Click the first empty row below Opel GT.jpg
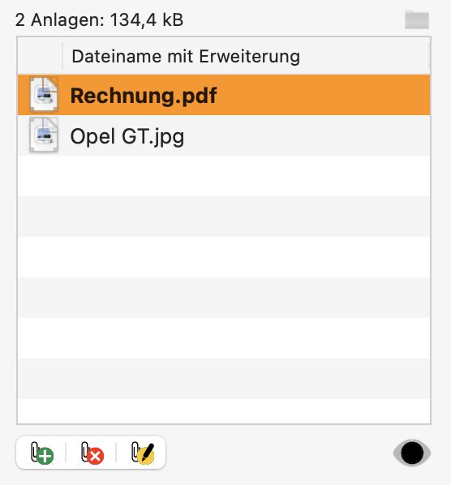Image resolution: width=451 pixels, height=485 pixels. (x=224, y=176)
